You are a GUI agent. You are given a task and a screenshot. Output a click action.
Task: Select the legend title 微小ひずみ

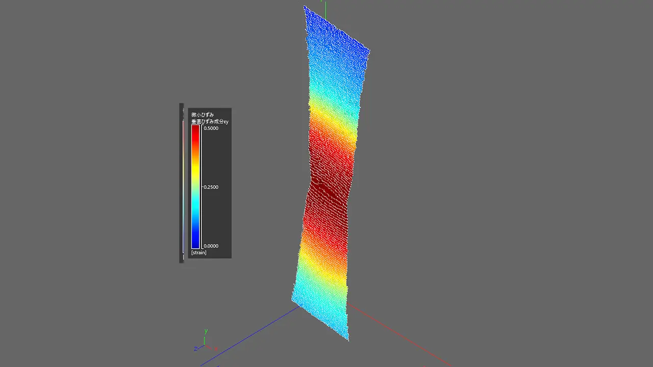pos(203,115)
